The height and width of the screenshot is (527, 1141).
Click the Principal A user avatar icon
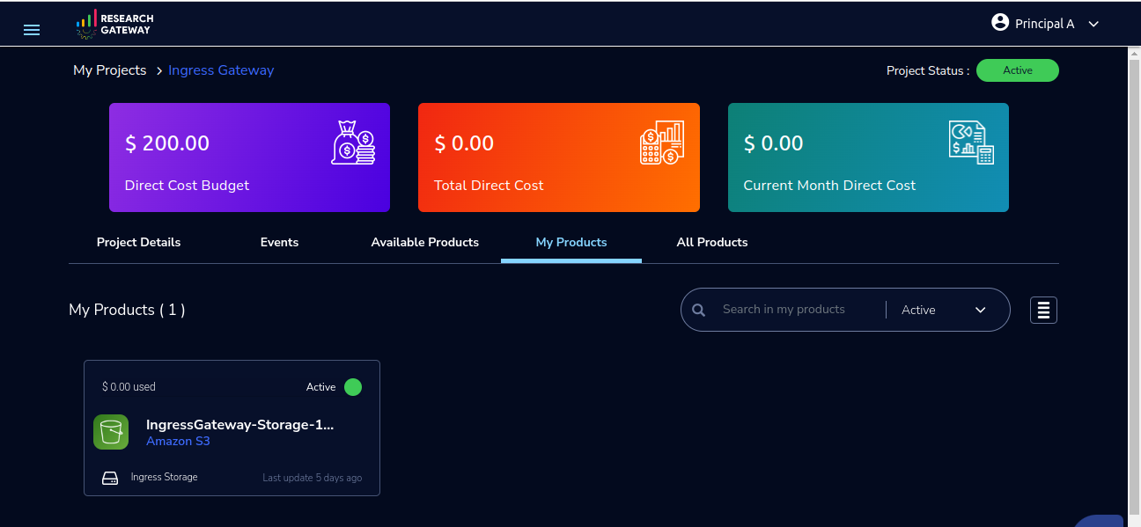coord(1000,23)
